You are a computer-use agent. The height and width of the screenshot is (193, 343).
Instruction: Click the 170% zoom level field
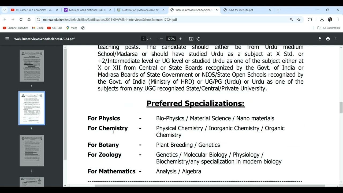click(x=171, y=39)
